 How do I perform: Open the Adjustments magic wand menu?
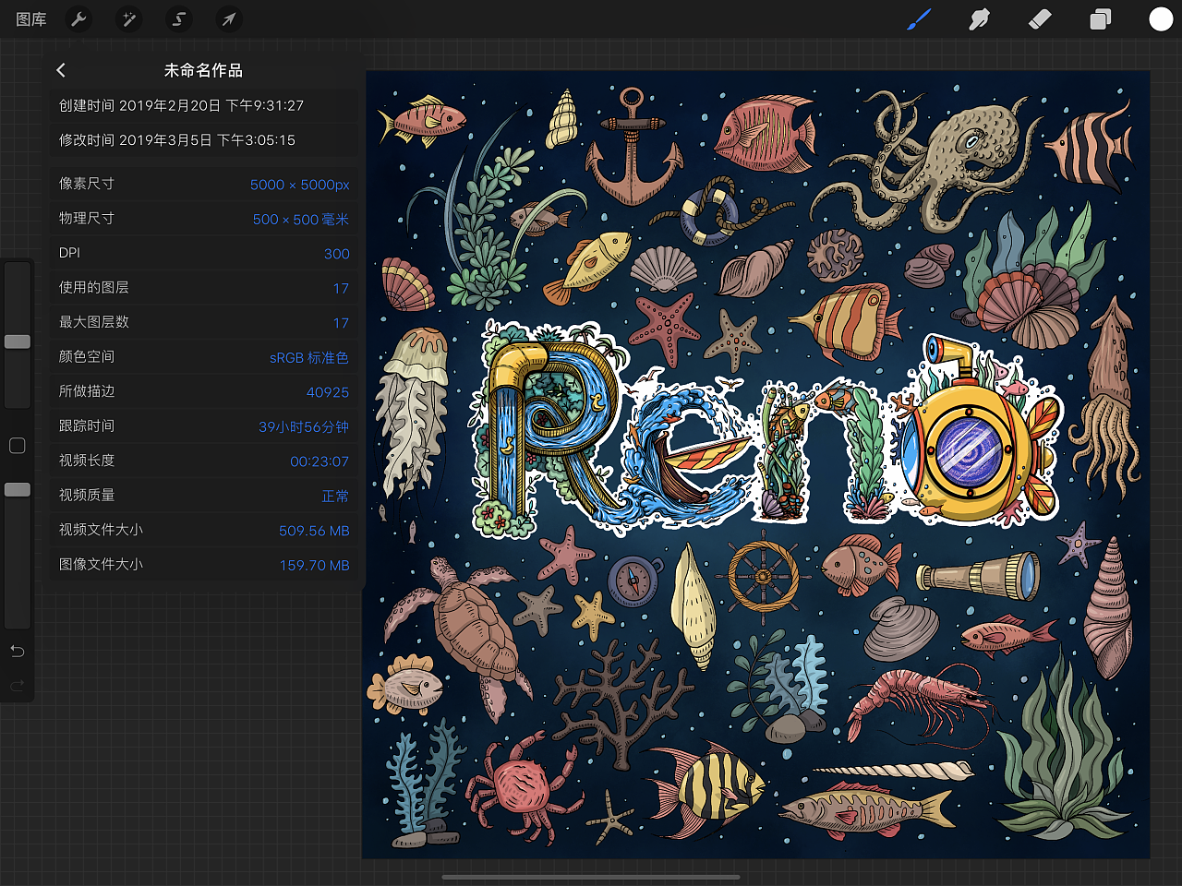pos(129,19)
